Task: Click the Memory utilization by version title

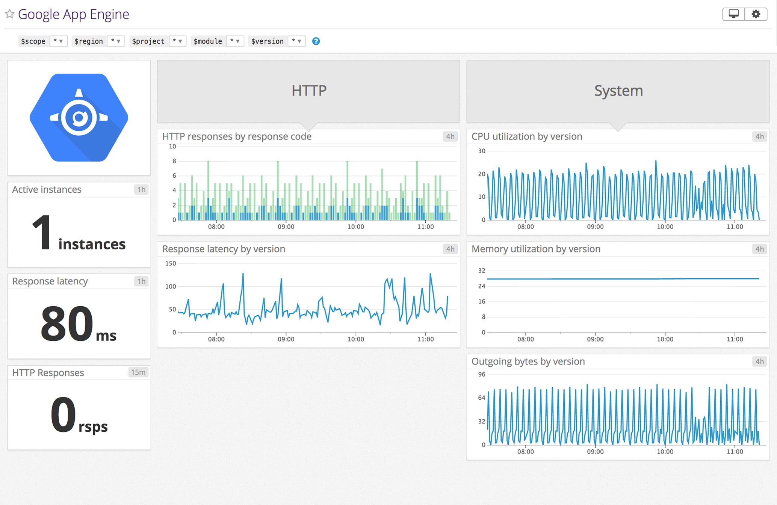Action: tap(536, 249)
